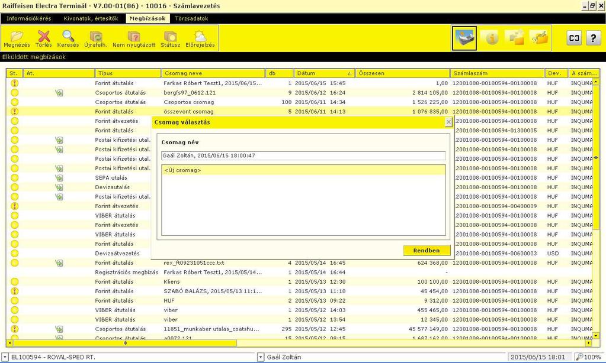Select the Megbízások menu tab
606x363 pixels.
pyautogui.click(x=148, y=18)
